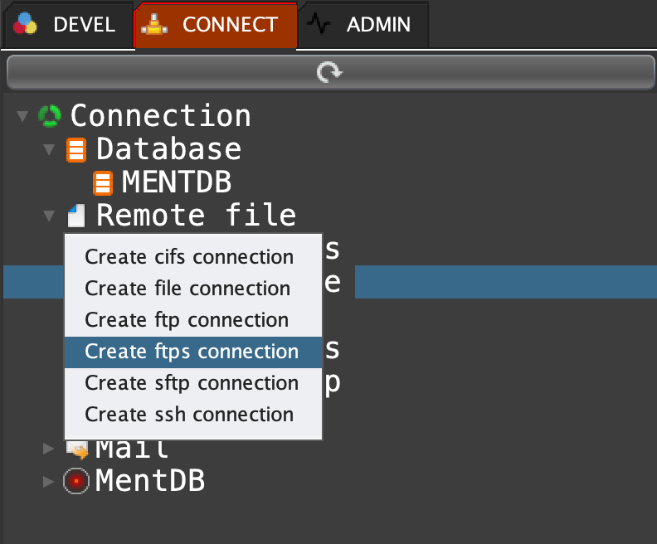Choose Create cifs connection

(189, 257)
